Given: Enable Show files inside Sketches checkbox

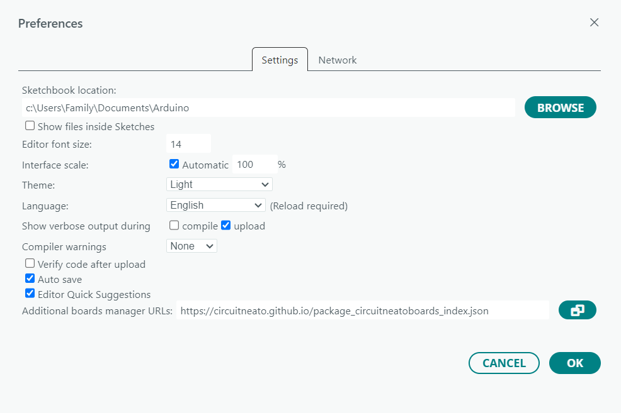Looking at the screenshot, I should (30, 126).
